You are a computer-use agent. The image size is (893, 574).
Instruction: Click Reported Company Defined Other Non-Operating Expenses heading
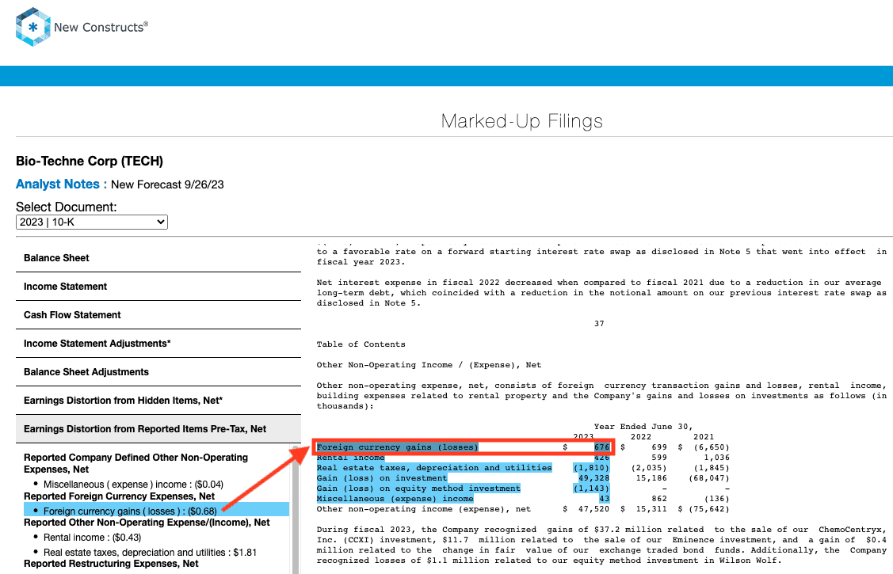(135, 463)
